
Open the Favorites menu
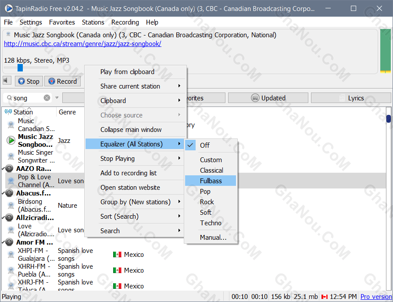pyautogui.click(x=62, y=22)
